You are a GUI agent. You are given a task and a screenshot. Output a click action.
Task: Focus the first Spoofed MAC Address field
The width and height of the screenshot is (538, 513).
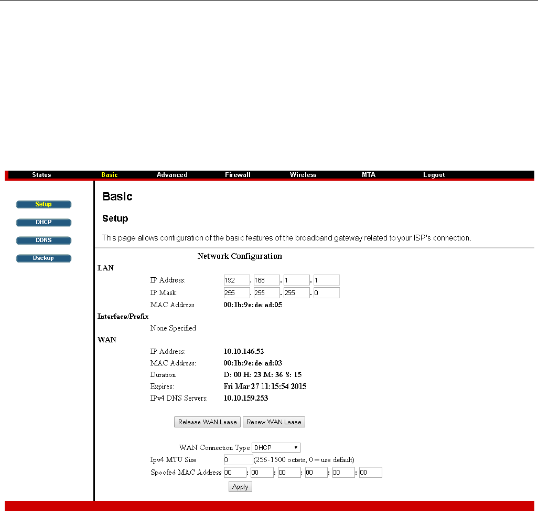point(235,473)
